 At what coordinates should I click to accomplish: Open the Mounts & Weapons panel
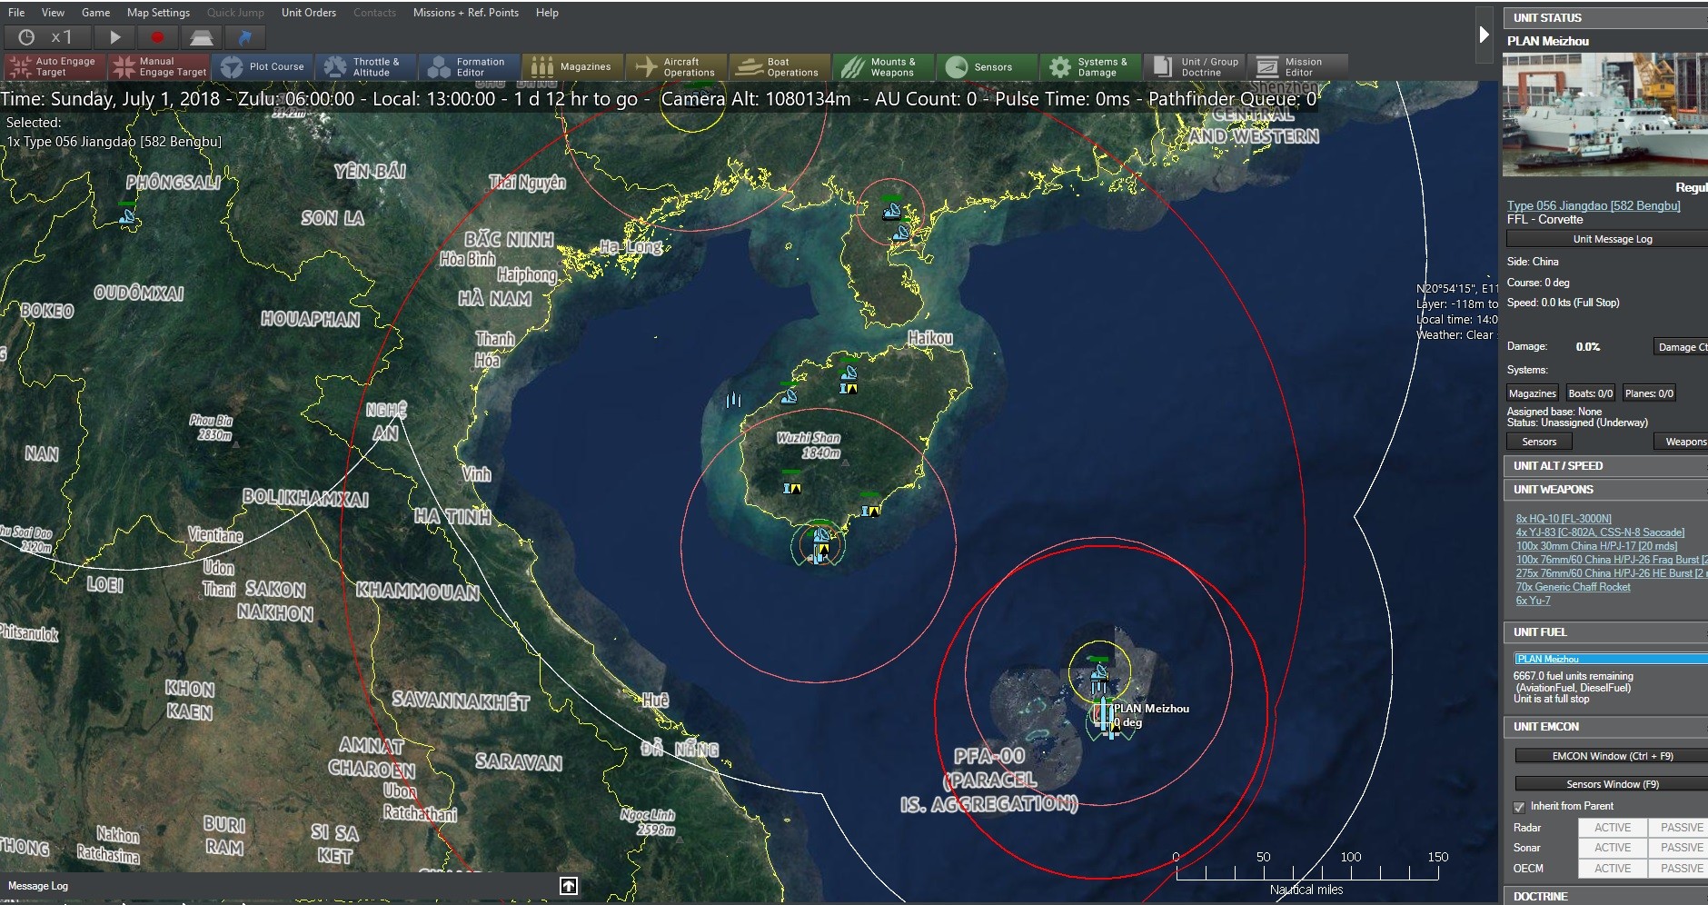883,65
